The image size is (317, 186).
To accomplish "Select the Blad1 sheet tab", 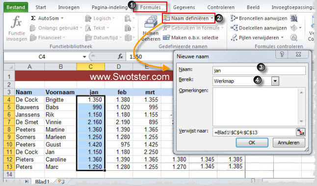I will pos(42,182).
